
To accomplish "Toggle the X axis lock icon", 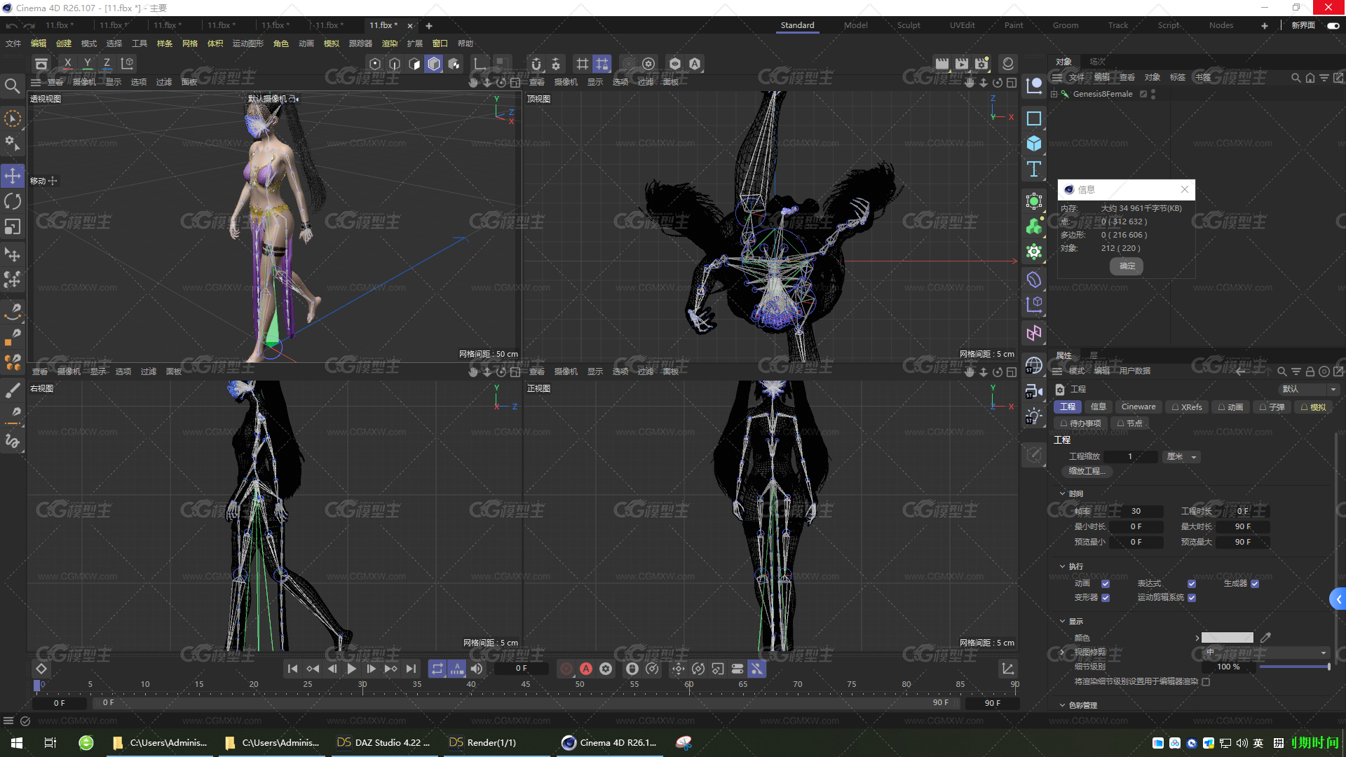I will (x=67, y=64).
